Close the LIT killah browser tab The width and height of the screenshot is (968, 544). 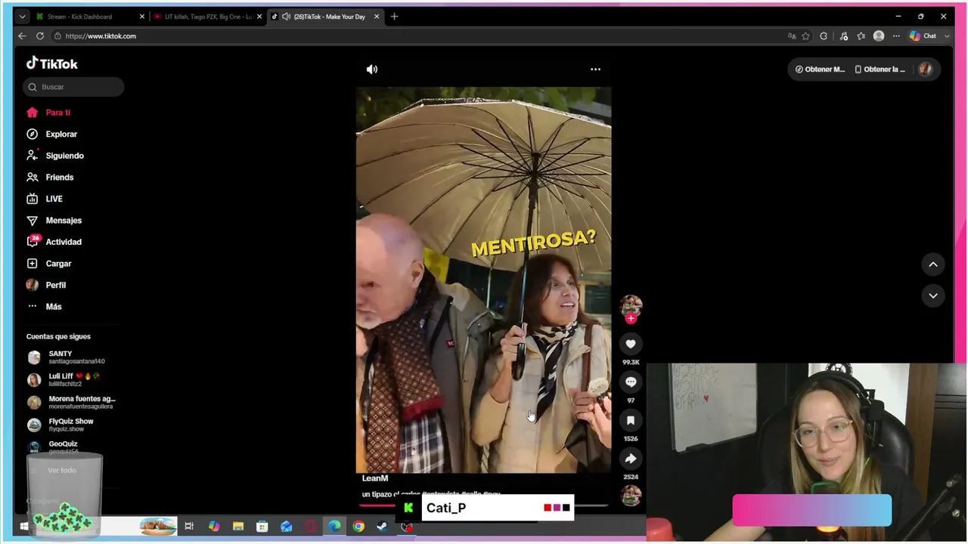pos(259,17)
